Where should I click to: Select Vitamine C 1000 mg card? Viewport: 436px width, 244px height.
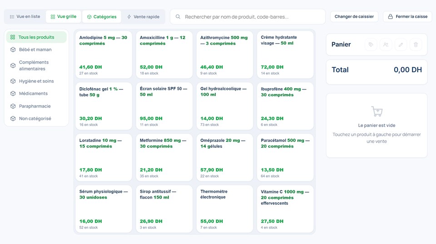(x=285, y=209)
